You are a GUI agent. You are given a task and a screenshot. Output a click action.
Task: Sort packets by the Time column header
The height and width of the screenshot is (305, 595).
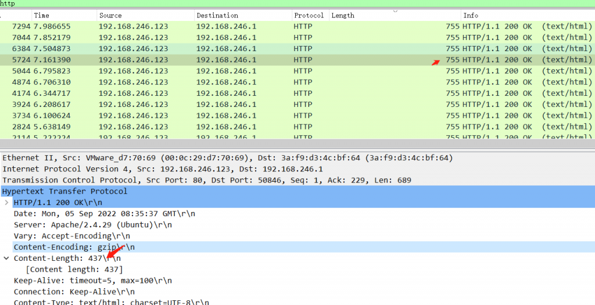pyautogui.click(x=64, y=16)
